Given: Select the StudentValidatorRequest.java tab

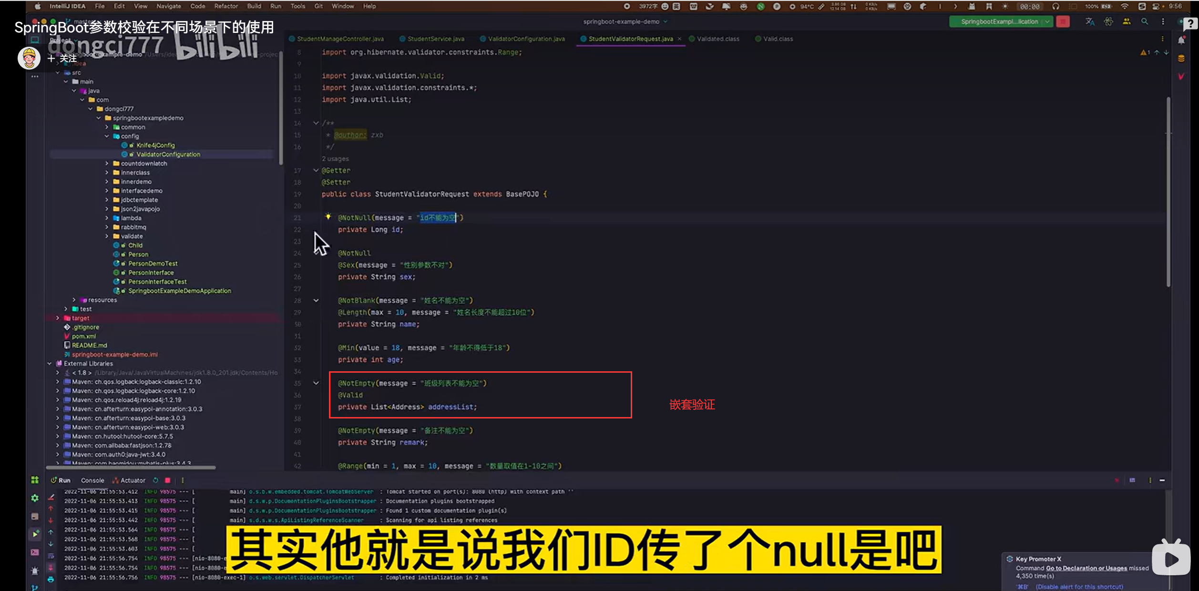Looking at the screenshot, I should [628, 39].
